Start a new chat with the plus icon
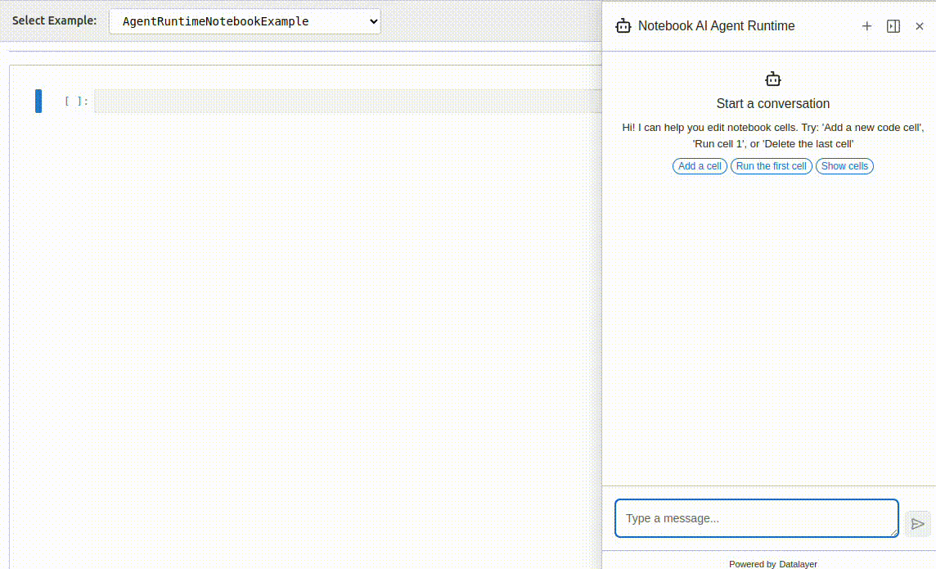The width and height of the screenshot is (936, 569). pos(867,26)
